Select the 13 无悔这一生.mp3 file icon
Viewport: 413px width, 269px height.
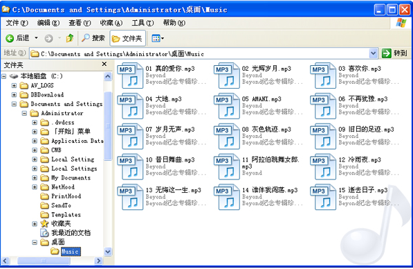coord(130,197)
